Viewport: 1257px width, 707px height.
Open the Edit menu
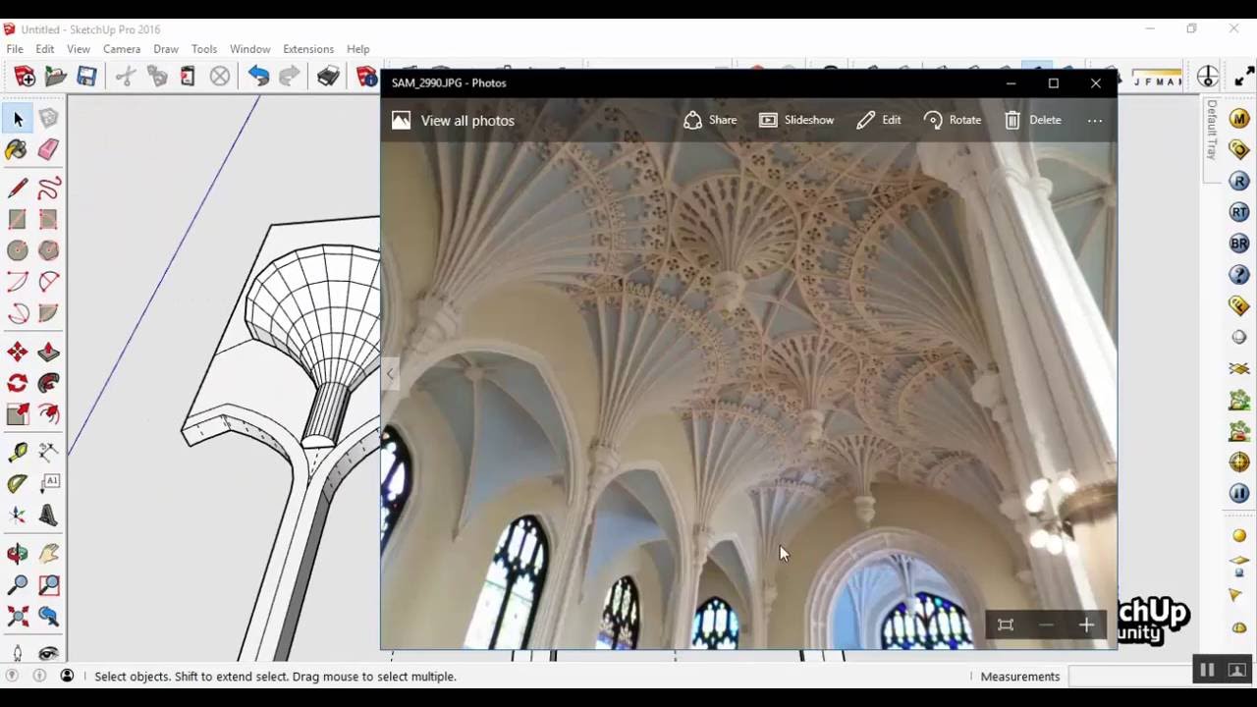(45, 49)
